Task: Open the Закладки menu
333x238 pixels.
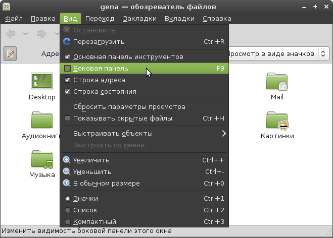Action: click(x=139, y=19)
